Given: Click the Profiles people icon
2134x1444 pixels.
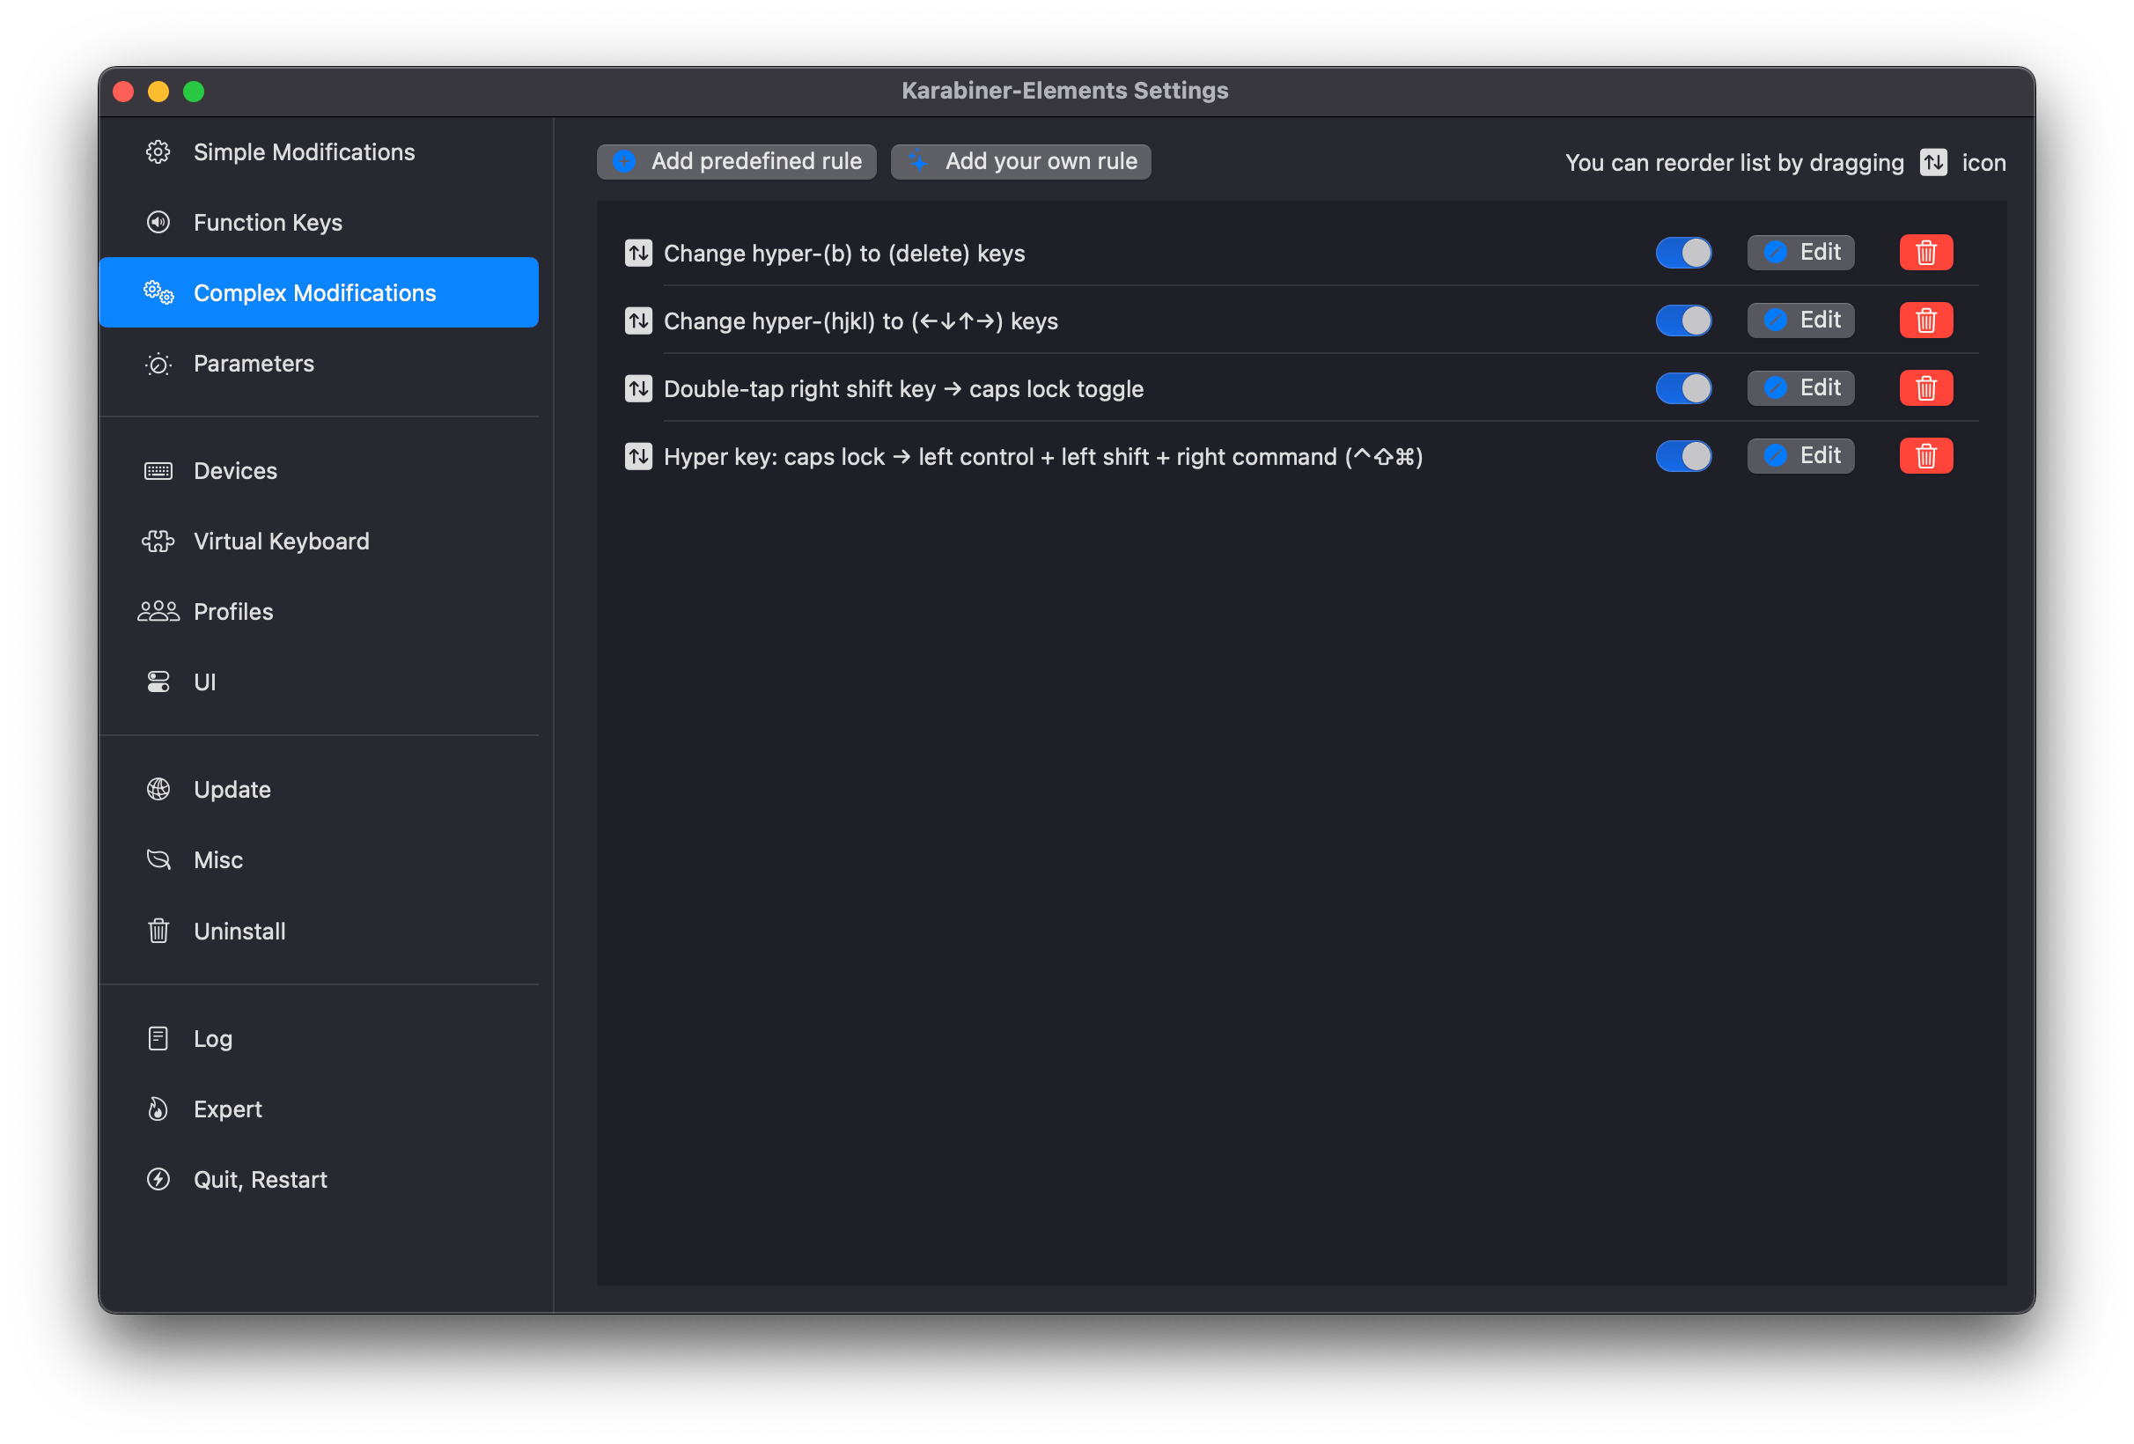Looking at the screenshot, I should 158,612.
